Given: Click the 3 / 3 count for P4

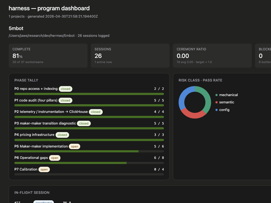Looking at the screenshot, I should [159, 135].
